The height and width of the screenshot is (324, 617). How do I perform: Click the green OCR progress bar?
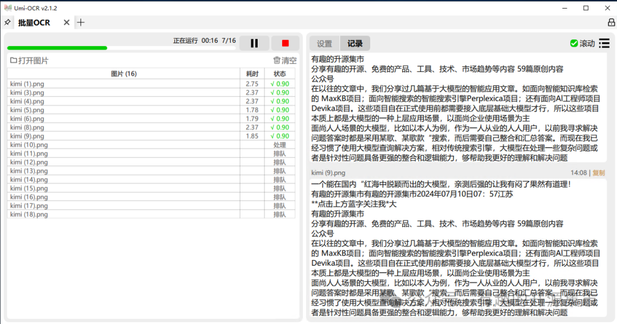pyautogui.click(x=57, y=48)
